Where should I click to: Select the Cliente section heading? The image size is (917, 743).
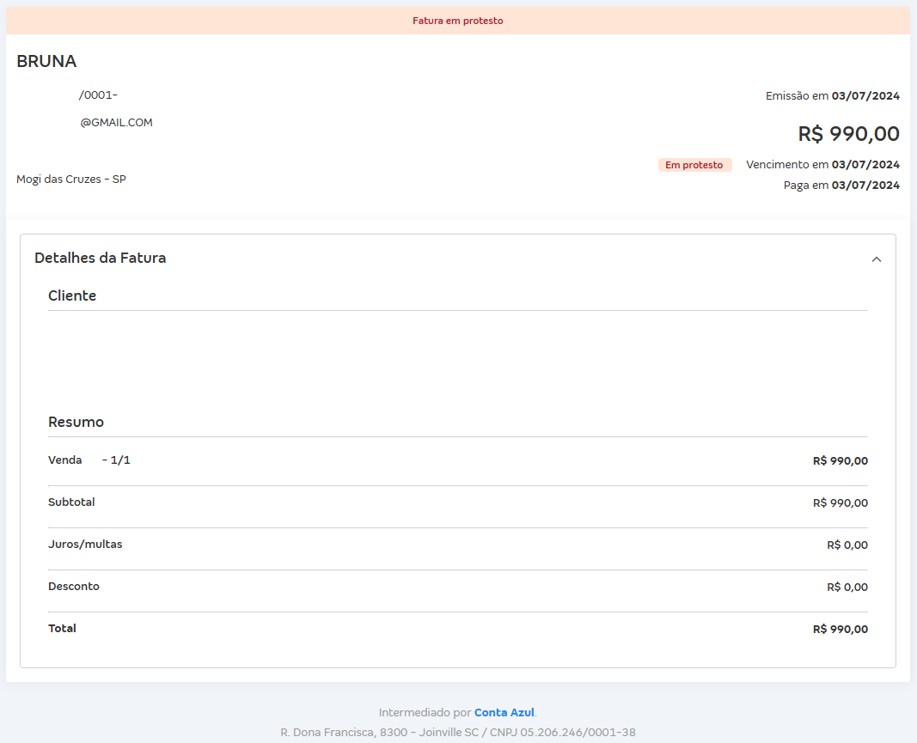pyautogui.click(x=72, y=295)
